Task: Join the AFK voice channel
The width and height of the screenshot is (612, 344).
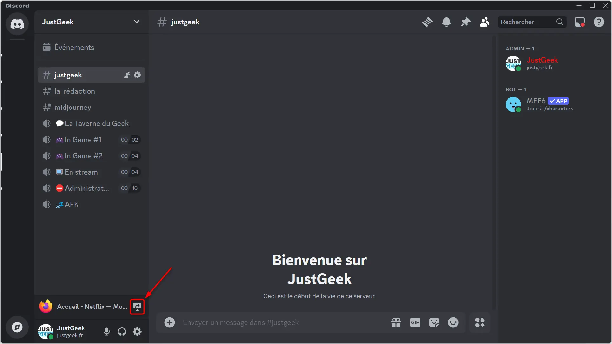Action: point(91,204)
